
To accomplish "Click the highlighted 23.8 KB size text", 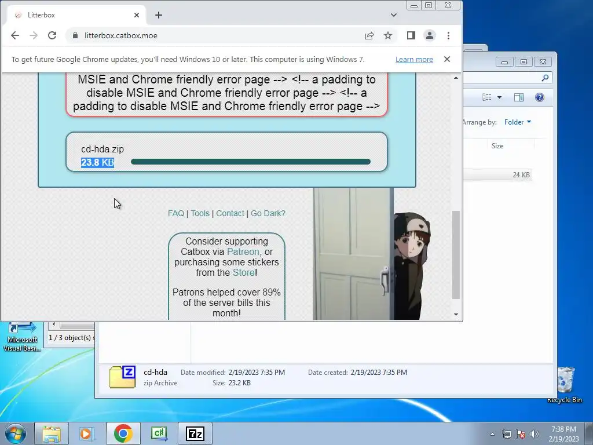I will [x=97, y=162].
